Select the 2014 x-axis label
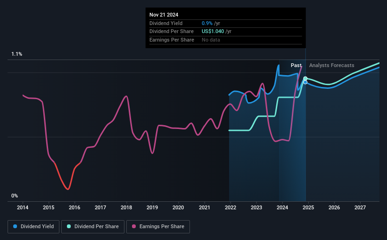Viewport: 387px width, 240px height. pos(23,207)
